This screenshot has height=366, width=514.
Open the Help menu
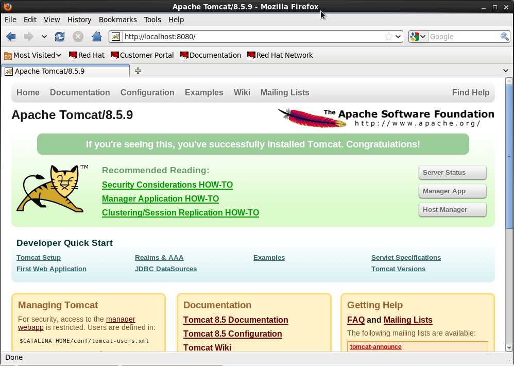tap(176, 20)
